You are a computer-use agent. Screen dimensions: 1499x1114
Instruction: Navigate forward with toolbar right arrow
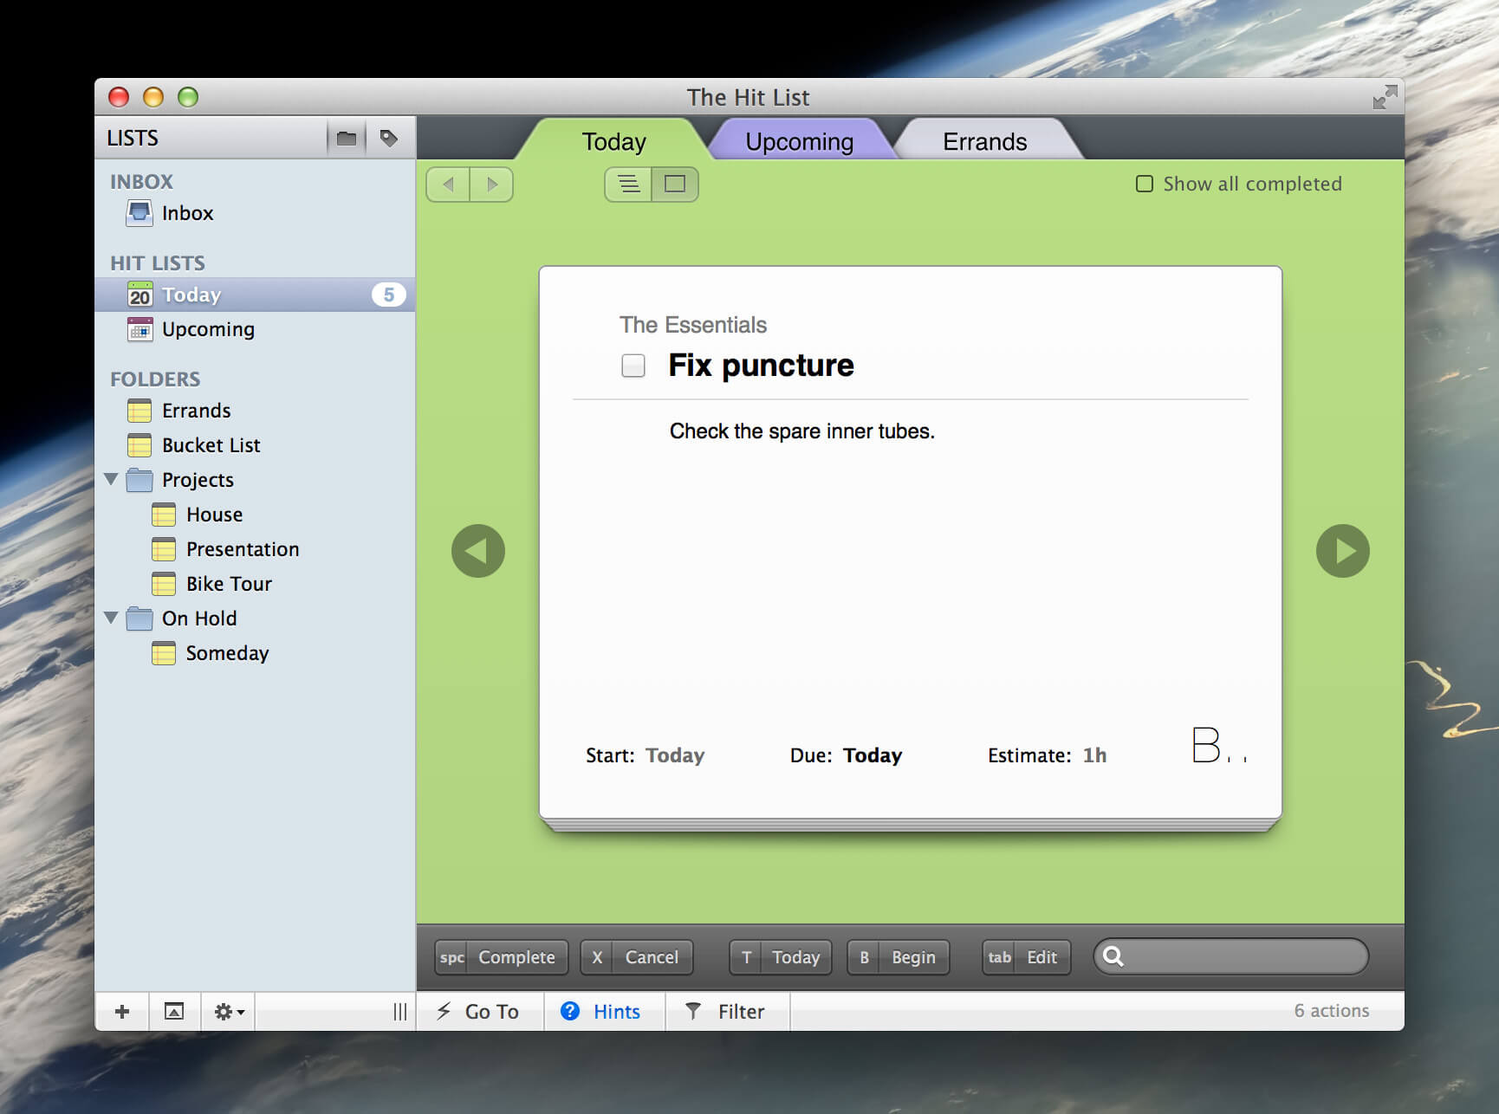492,184
